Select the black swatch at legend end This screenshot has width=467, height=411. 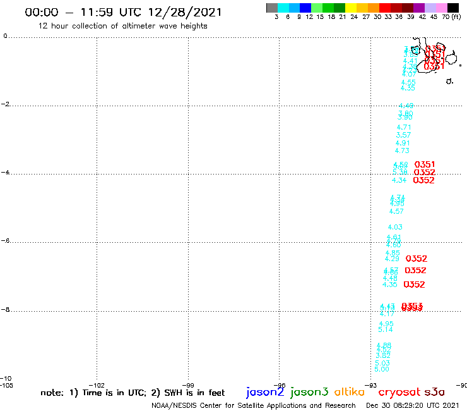tap(453, 8)
